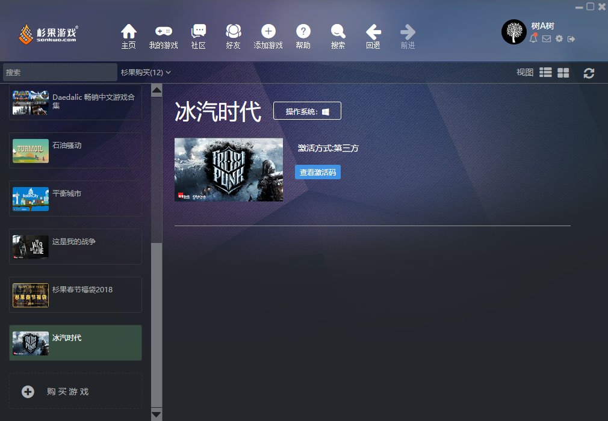Click the Frostpunk thumbnail in sidebar list
Image resolution: width=608 pixels, height=421 pixels.
31,343
